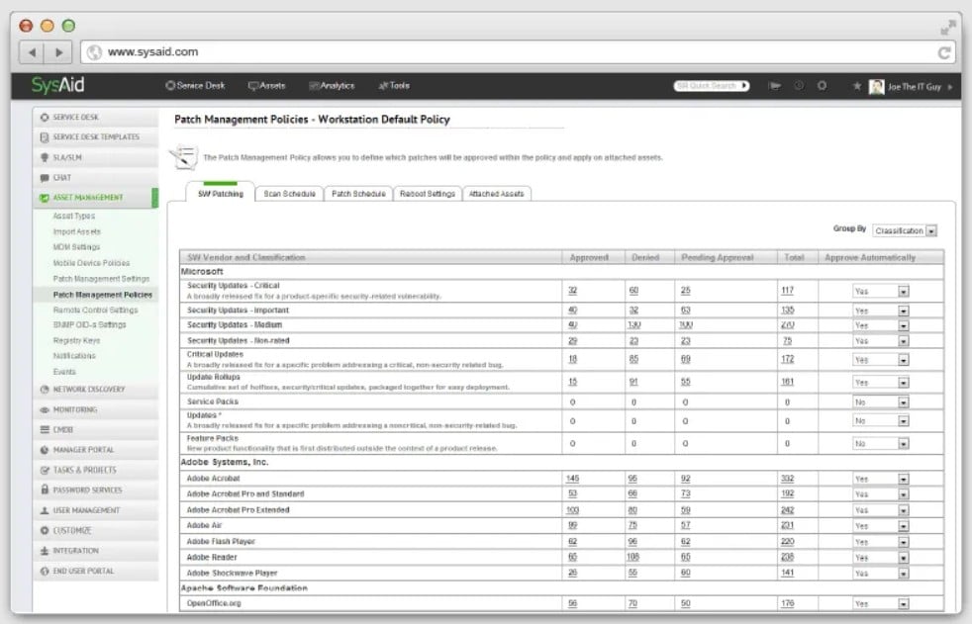Screen dimensions: 972x624
Task: Open Remote Control Settings in the sidebar
Action: pos(95,310)
